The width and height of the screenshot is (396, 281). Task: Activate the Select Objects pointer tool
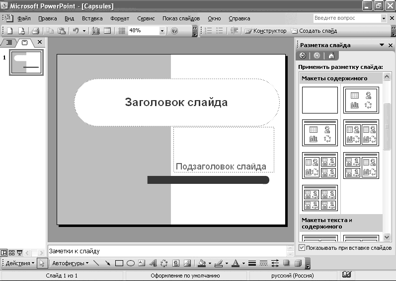tap(42, 263)
